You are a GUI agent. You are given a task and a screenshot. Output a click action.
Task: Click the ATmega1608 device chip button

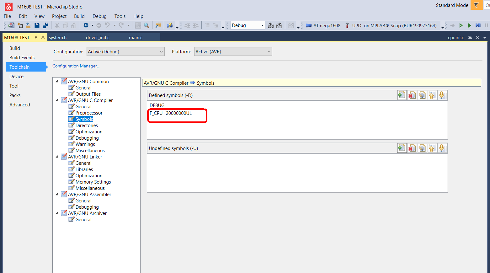pyautogui.click(x=323, y=25)
